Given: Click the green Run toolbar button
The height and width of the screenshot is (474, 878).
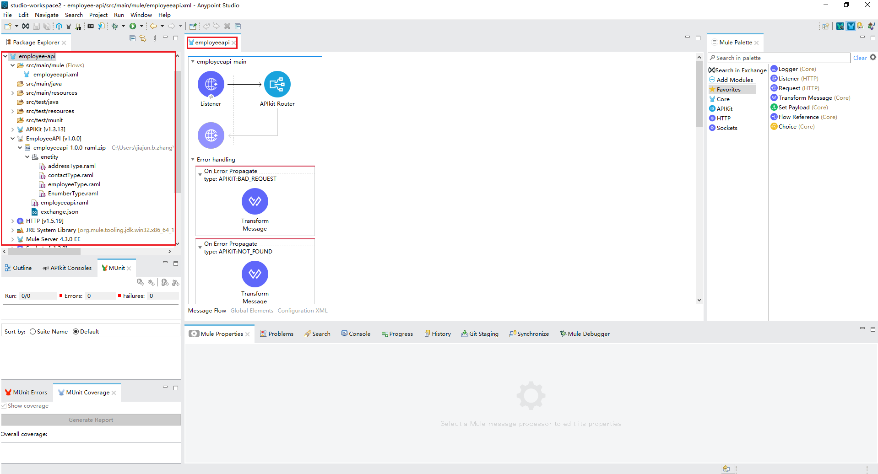Looking at the screenshot, I should pyautogui.click(x=133, y=26).
